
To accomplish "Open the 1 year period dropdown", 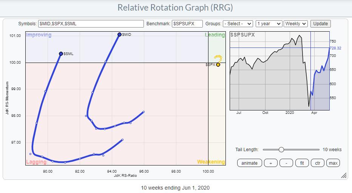I will 269,24.
